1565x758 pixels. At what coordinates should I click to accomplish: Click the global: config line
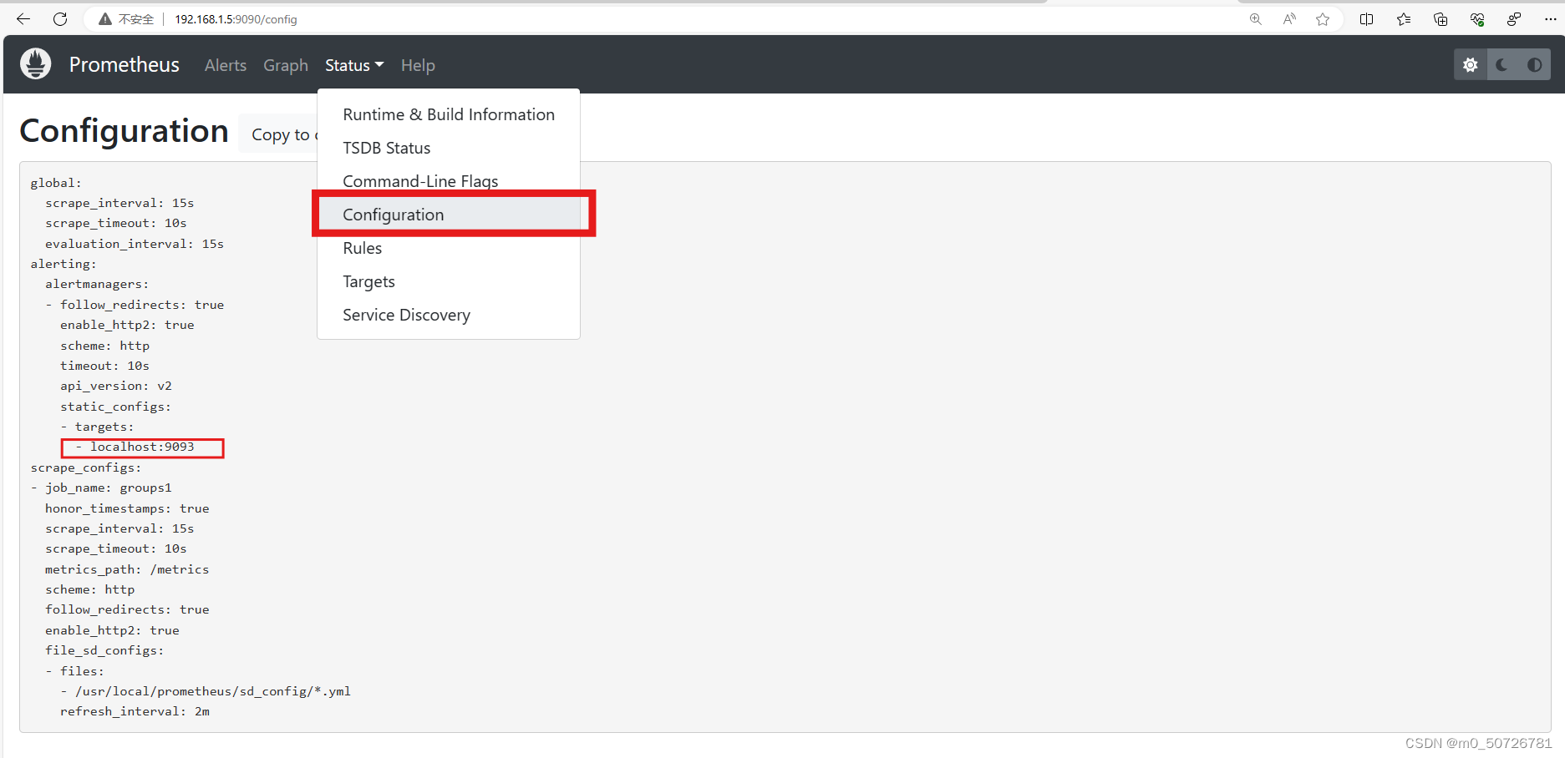click(56, 183)
